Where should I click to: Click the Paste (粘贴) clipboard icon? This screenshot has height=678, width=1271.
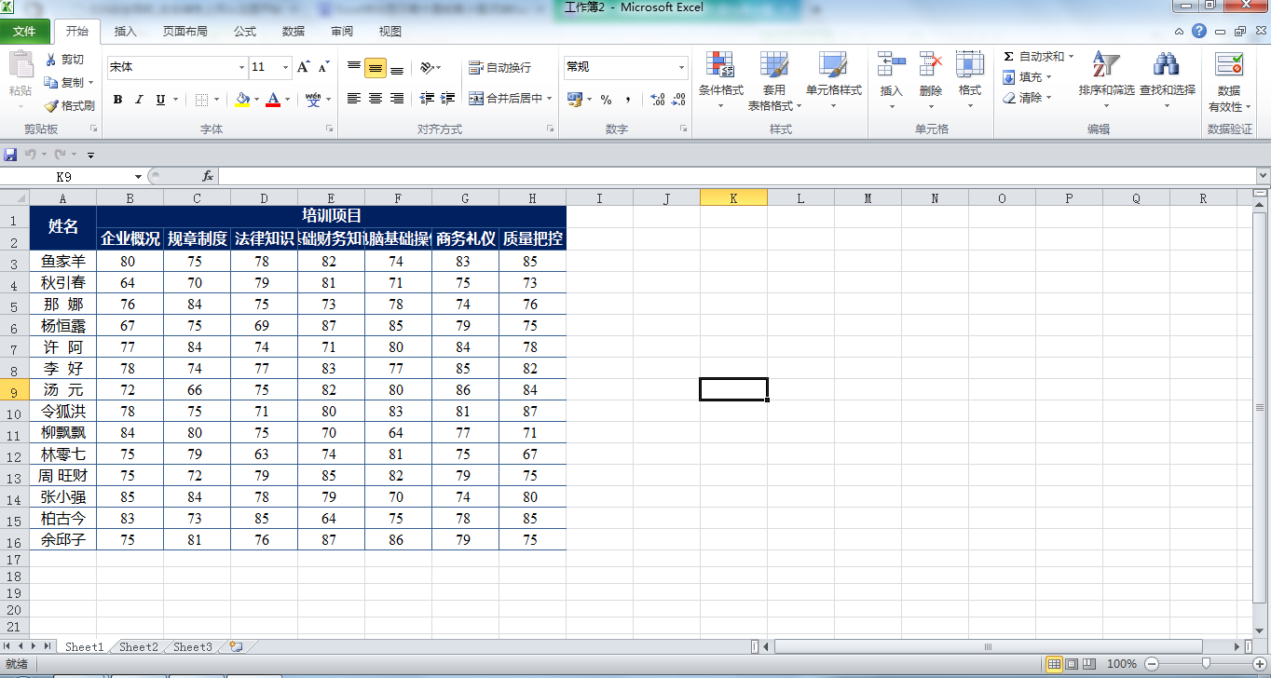click(20, 65)
